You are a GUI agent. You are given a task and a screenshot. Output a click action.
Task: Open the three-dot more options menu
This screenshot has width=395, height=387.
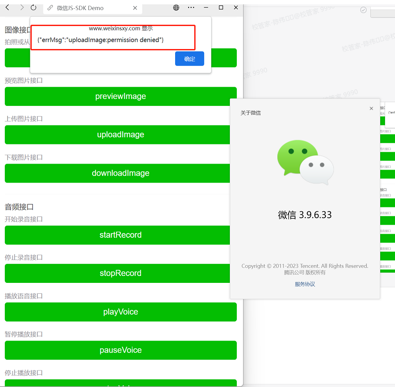click(191, 7)
